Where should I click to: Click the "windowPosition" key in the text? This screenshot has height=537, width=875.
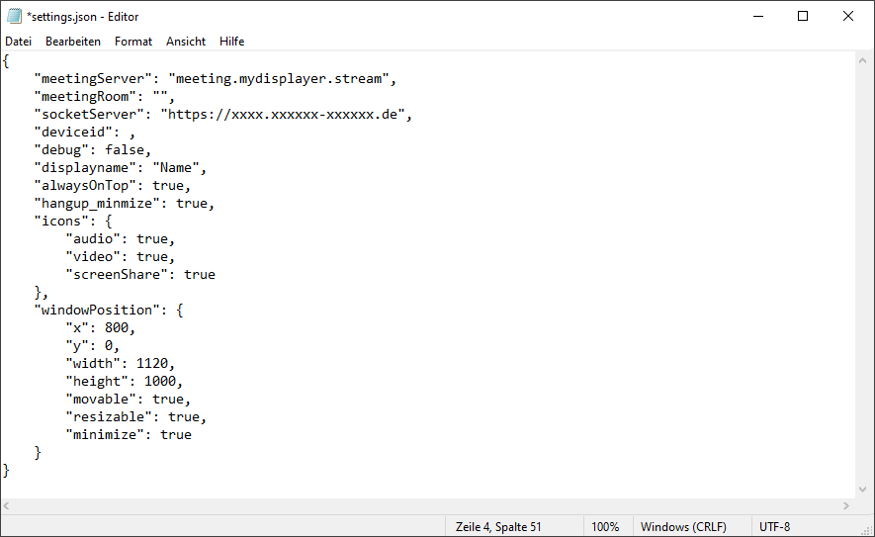pos(97,311)
